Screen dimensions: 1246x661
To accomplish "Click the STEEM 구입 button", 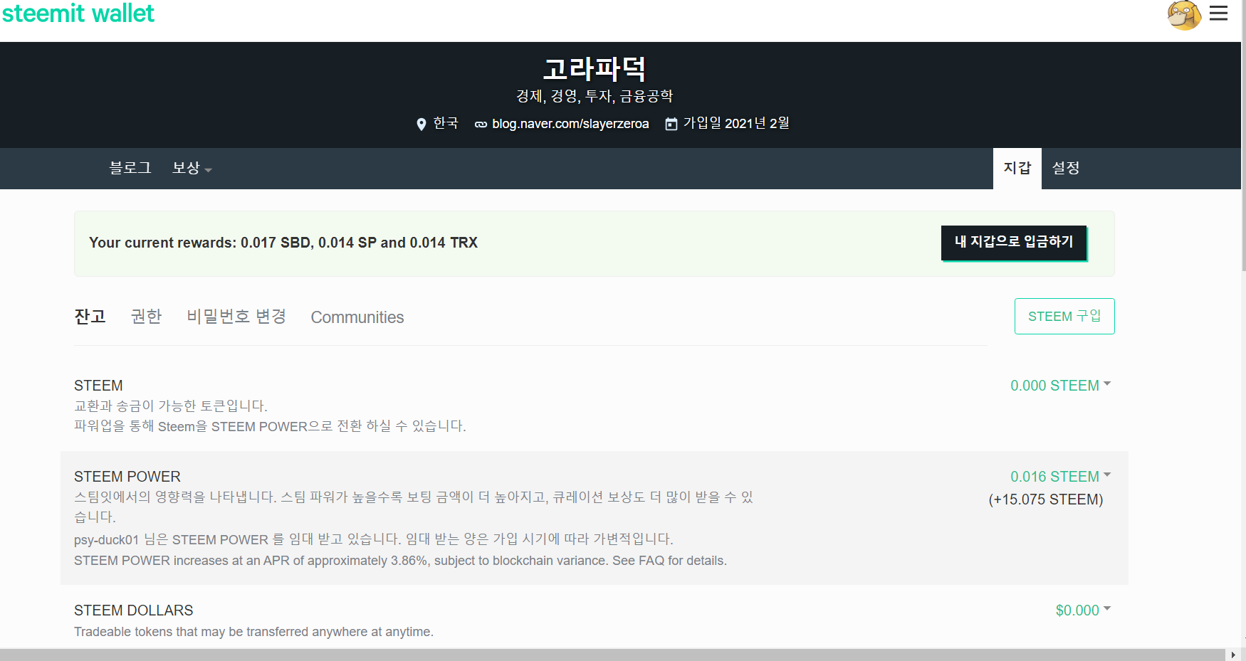I will [1064, 316].
